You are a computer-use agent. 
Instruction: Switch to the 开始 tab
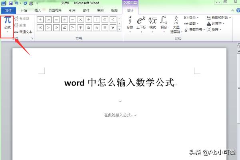click(x=24, y=10)
